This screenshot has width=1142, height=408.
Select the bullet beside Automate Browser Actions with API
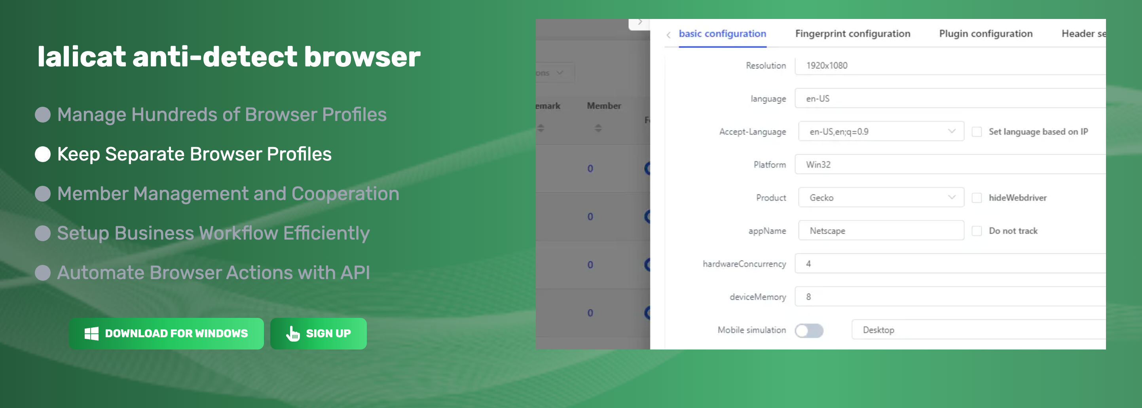pyautogui.click(x=43, y=272)
